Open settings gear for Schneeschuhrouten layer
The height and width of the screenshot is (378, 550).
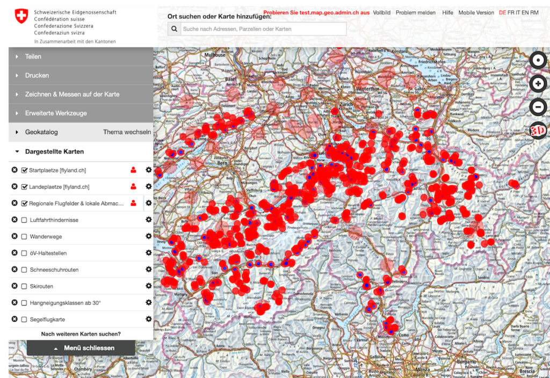tap(149, 270)
